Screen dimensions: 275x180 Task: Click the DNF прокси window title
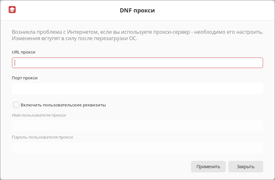click(137, 10)
